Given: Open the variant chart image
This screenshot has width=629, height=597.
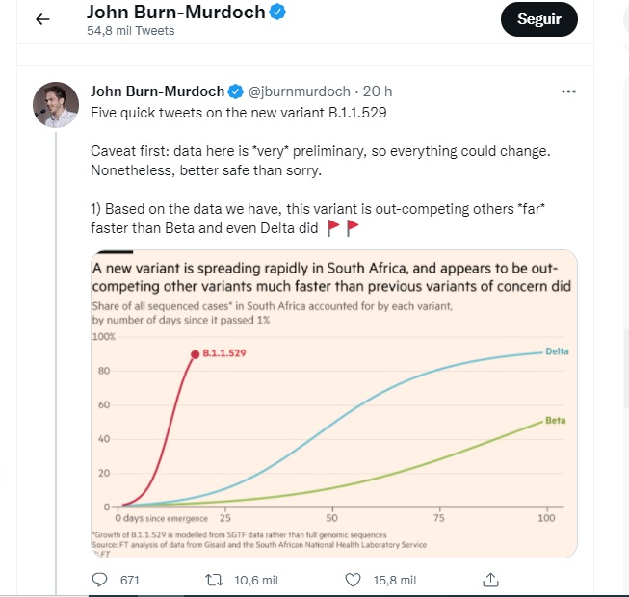Looking at the screenshot, I should pos(333,402).
